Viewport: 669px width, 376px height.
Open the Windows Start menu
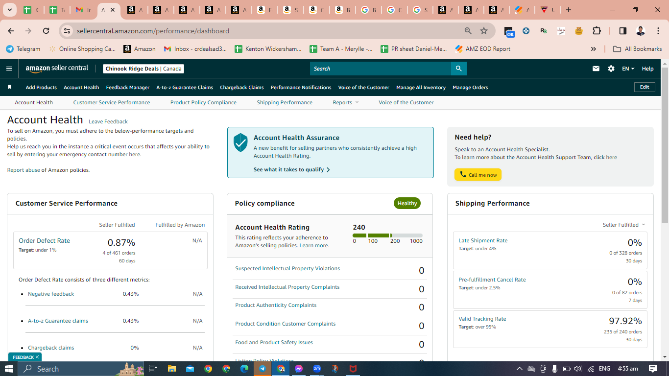9,369
